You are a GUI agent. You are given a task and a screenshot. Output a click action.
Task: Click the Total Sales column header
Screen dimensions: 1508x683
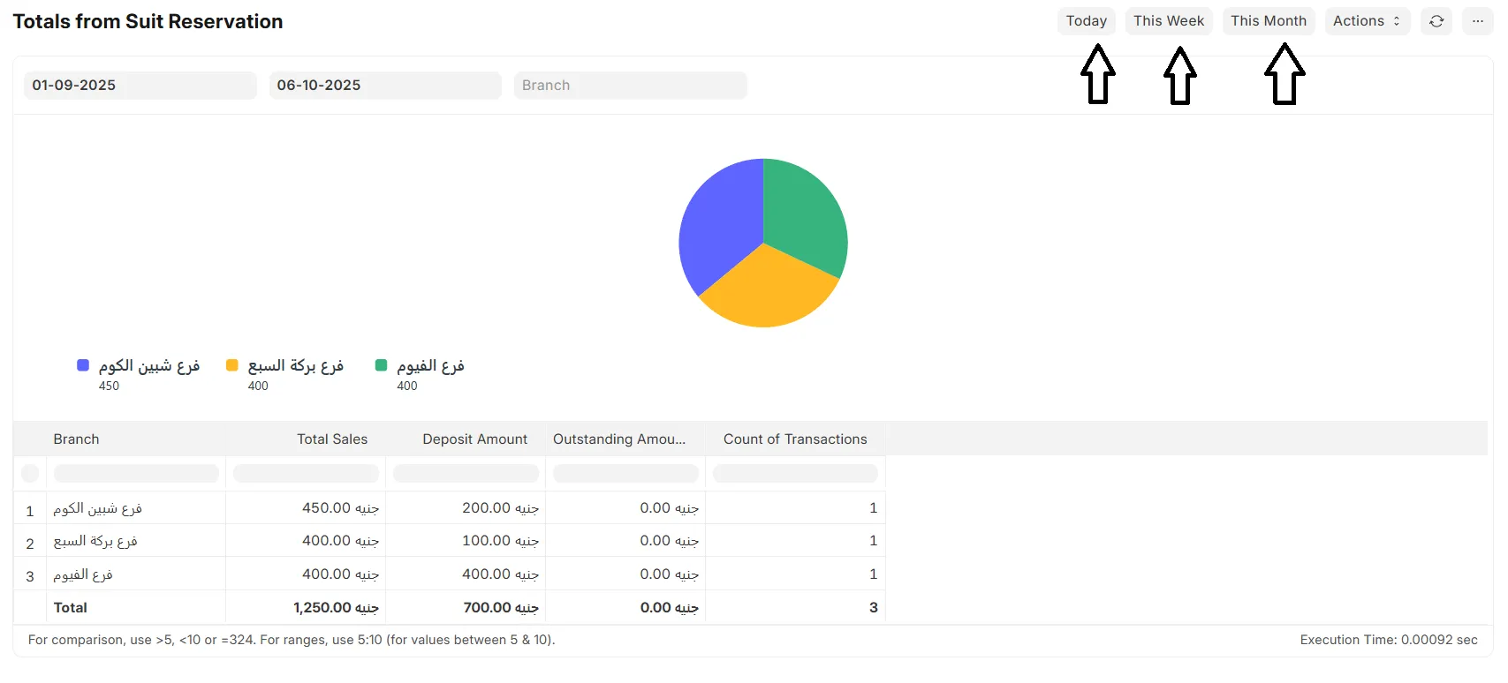coord(331,439)
